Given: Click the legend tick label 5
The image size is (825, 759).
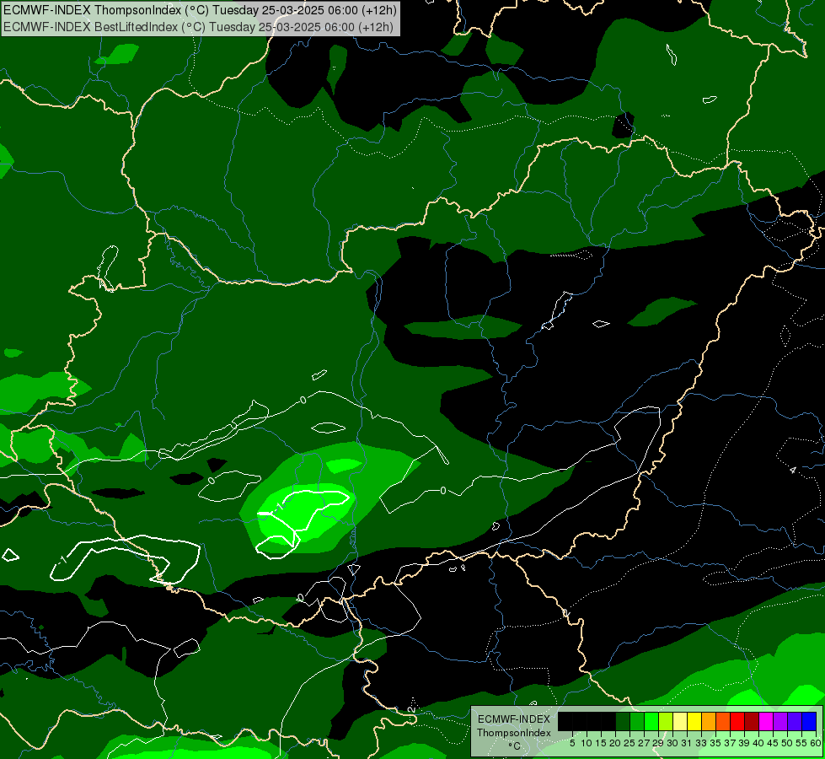Looking at the screenshot, I should click(572, 743).
